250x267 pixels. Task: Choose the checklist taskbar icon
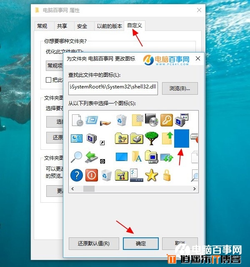[137, 175]
